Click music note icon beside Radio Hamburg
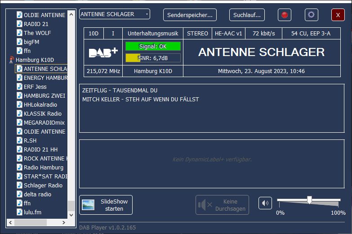 pos(19,167)
